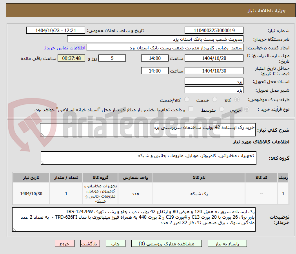Click the 'تعداد / مقدار' column header
This screenshot has width=296, height=254.
(x=66, y=178)
